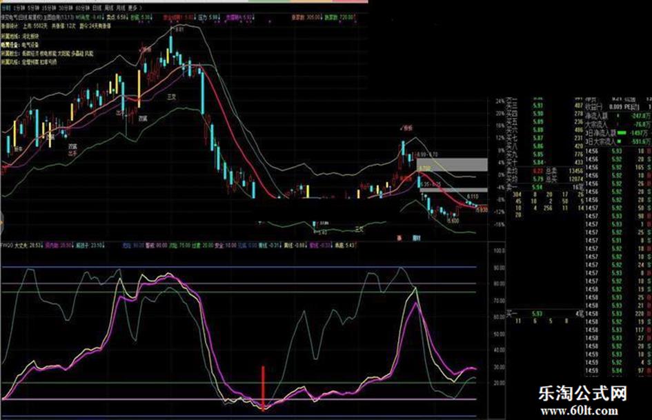Select the 1分钟 period tab
Viewport: 652px width, 420px height.
[19, 8]
